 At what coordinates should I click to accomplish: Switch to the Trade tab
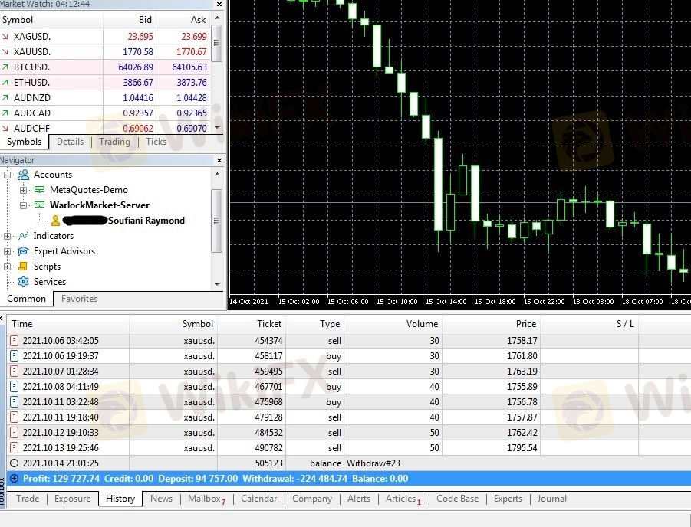(28, 499)
